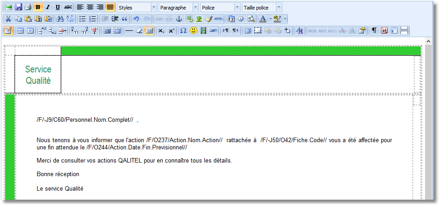Screen dimensions: 440x206
Task: Click the HTML source view button
Action: click(x=219, y=19)
